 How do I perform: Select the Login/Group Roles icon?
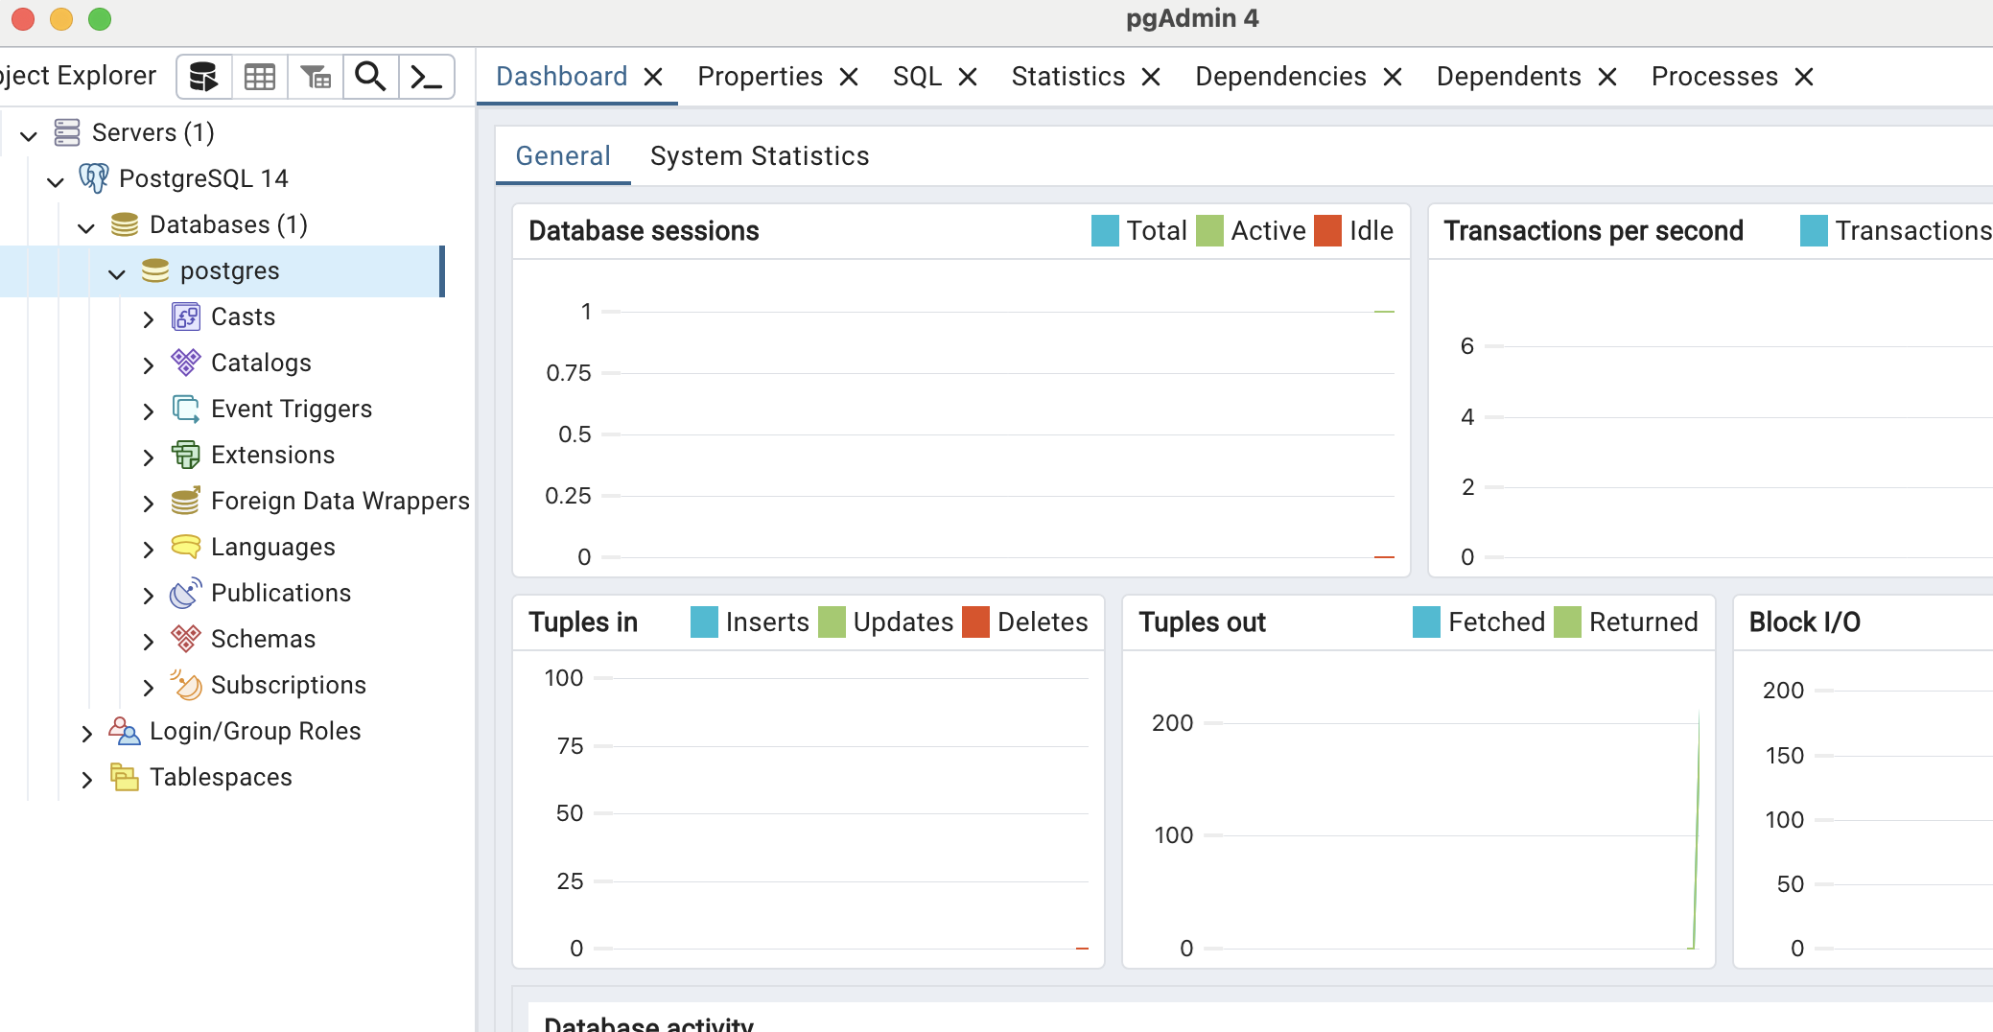125,731
